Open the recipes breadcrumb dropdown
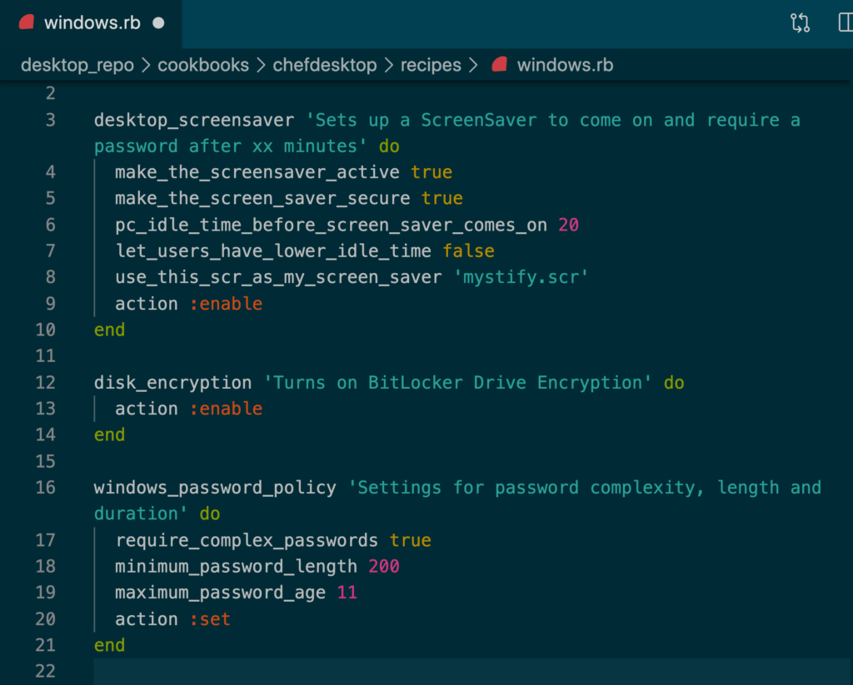853x685 pixels. (x=431, y=64)
